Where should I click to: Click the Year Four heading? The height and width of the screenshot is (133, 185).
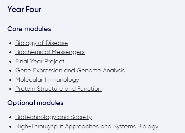tap(24, 9)
